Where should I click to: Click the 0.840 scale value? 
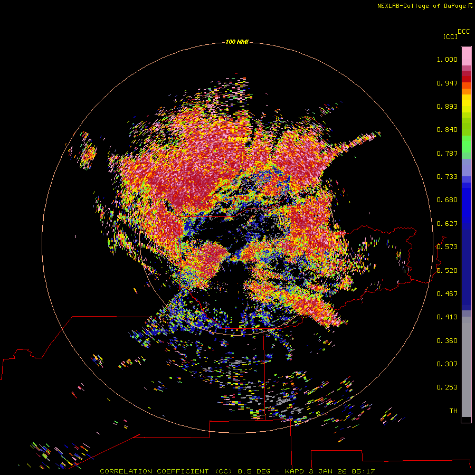447,130
